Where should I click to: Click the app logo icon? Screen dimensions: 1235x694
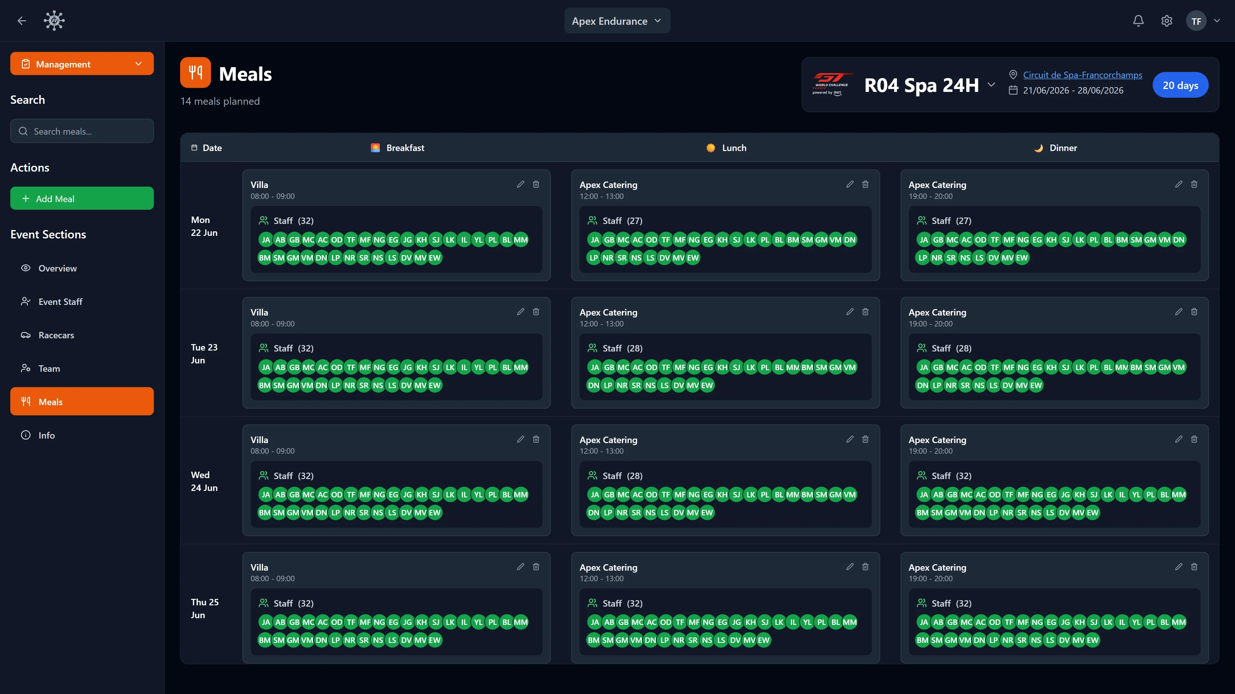pyautogui.click(x=54, y=21)
